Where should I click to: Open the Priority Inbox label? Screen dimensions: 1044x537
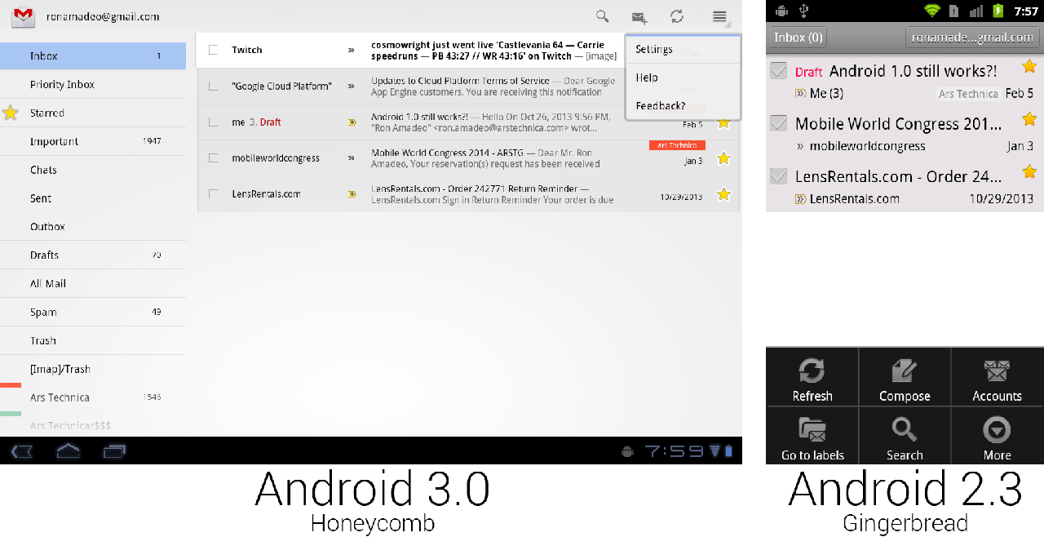(62, 85)
